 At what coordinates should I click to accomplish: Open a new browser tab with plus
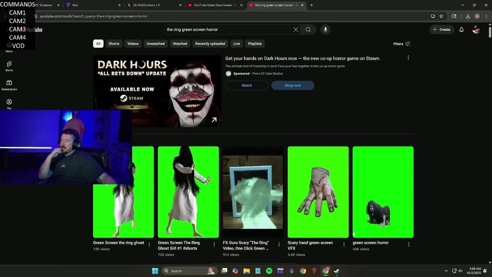coord(311,5)
